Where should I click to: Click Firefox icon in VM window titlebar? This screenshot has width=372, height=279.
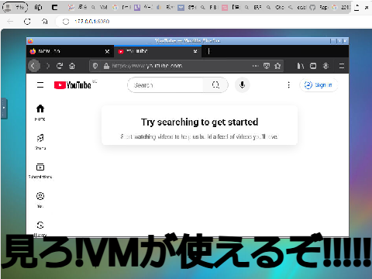30,41
